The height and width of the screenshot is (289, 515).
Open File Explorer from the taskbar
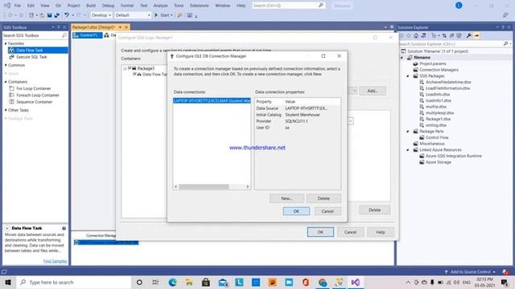click(x=189, y=282)
